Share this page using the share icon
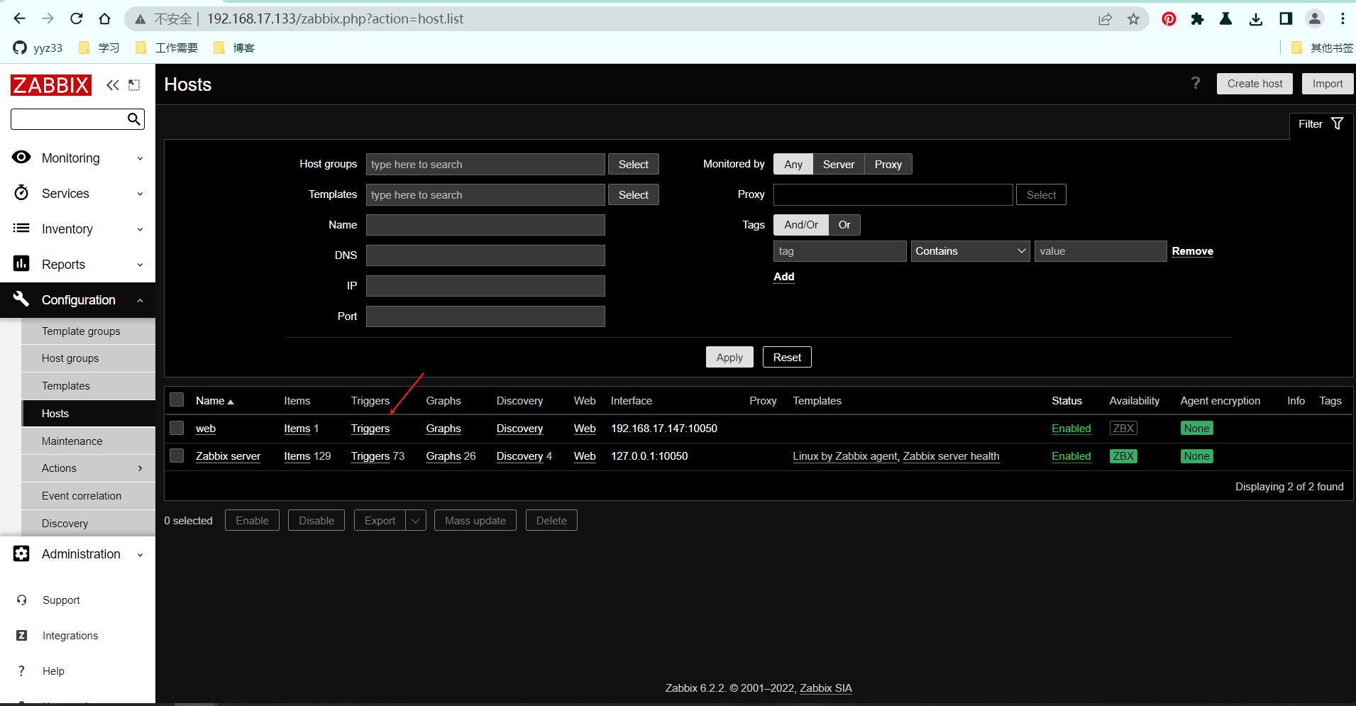 (x=1105, y=19)
